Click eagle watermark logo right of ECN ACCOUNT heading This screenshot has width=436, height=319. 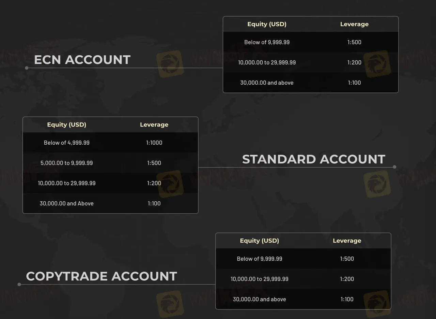[170, 64]
